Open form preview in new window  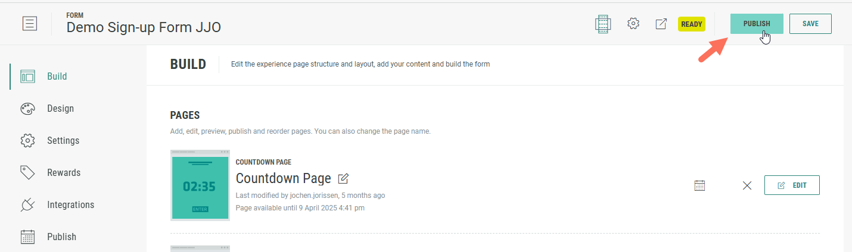click(661, 24)
